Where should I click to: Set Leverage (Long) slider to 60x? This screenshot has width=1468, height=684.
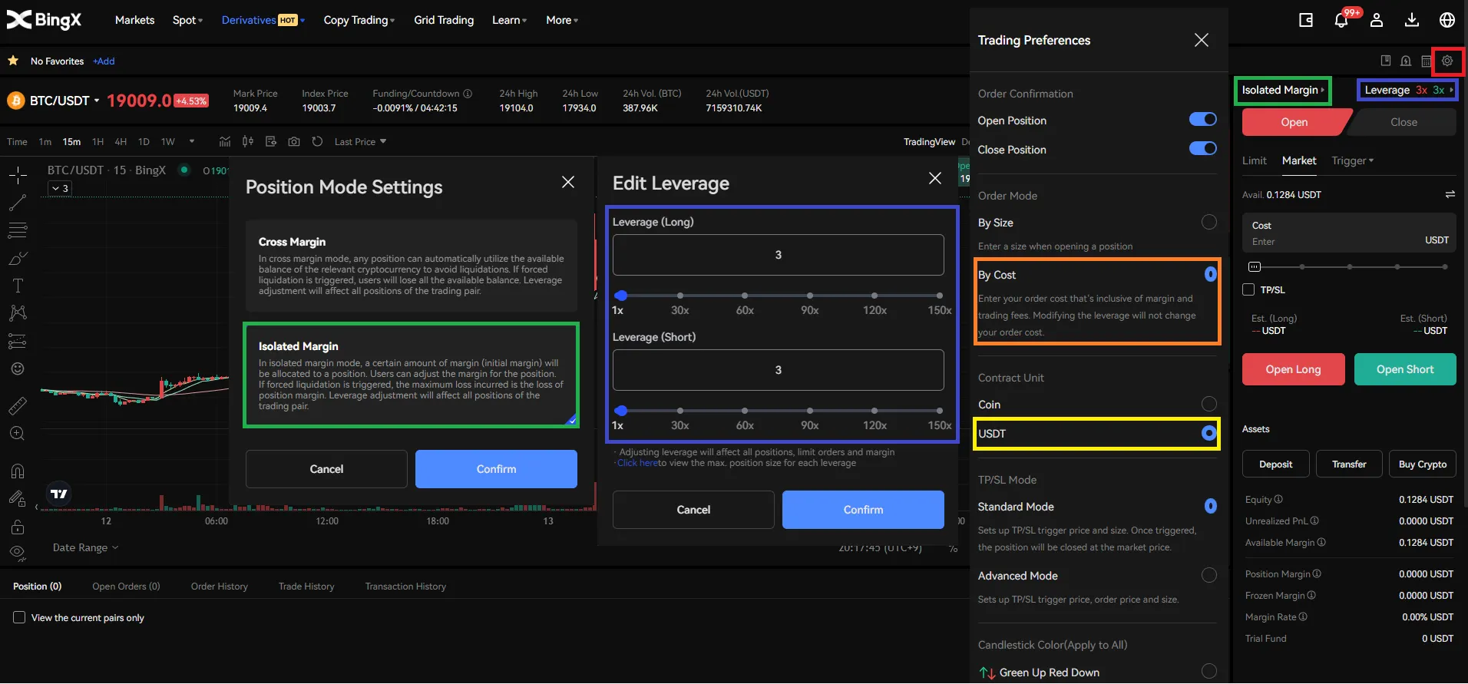coord(745,296)
